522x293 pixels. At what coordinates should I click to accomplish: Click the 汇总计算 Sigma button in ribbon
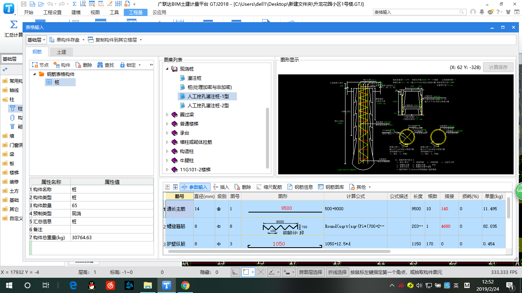pos(13,29)
